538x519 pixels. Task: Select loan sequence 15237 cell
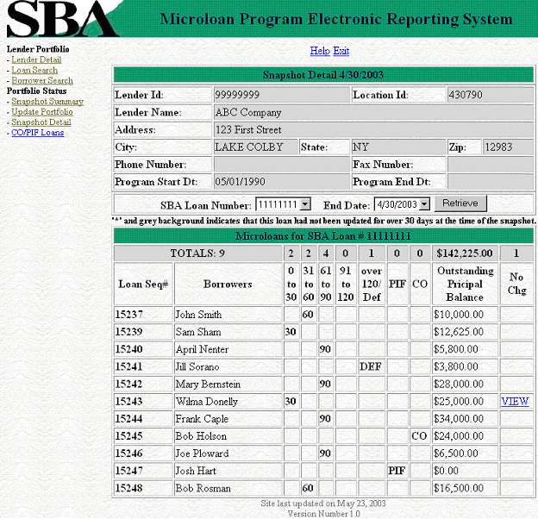pos(143,315)
